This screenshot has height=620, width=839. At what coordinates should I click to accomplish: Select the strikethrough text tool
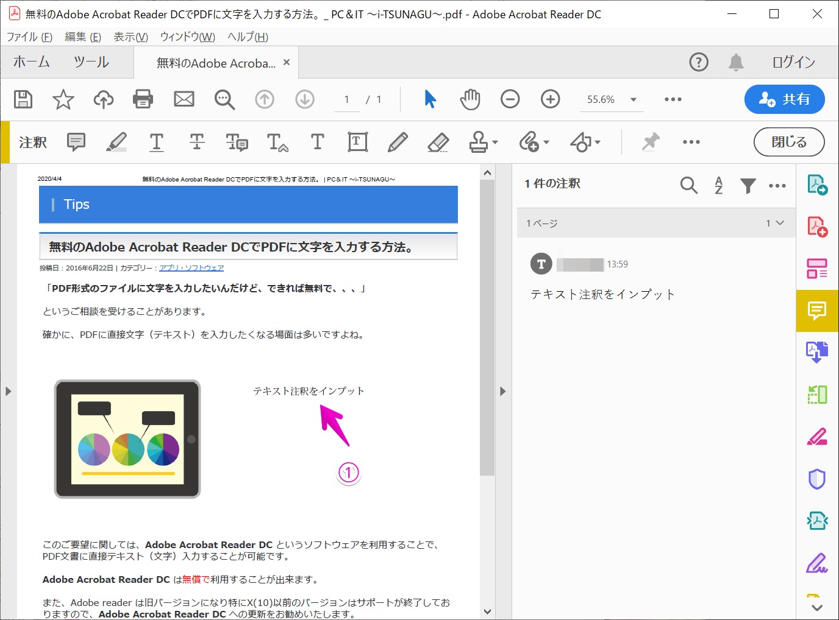197,142
